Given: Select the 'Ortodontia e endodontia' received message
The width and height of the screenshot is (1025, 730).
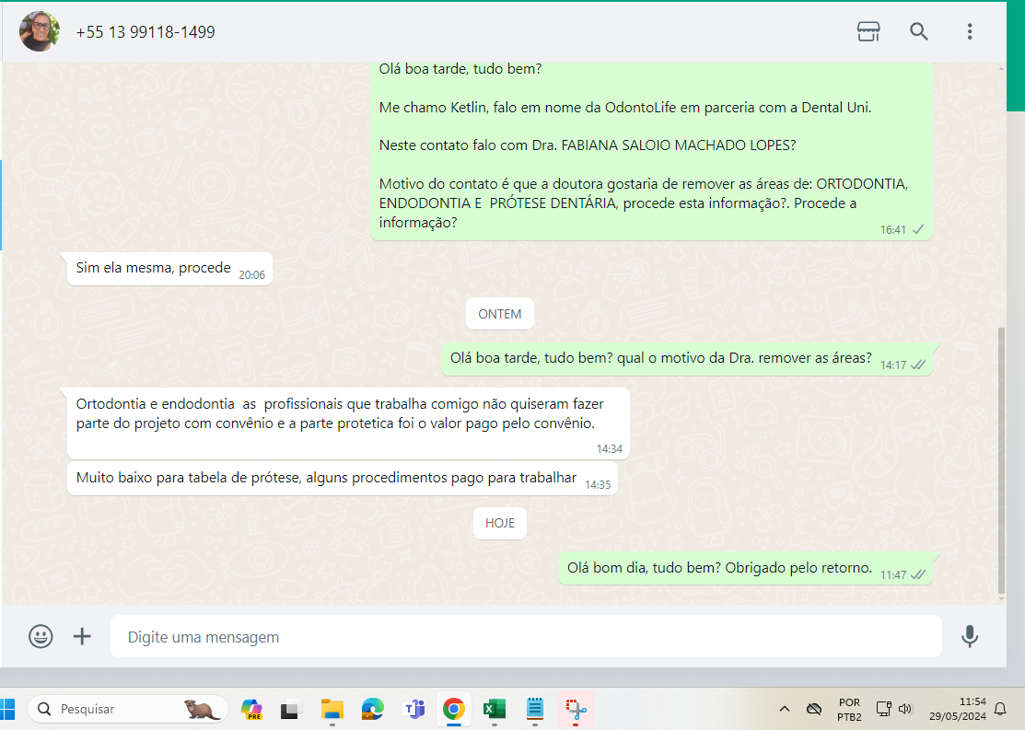Looking at the screenshot, I should point(348,423).
